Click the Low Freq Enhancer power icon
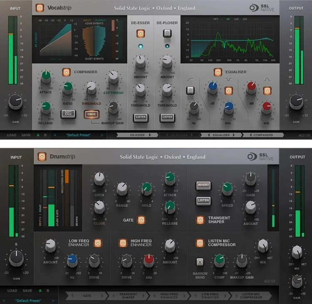 98,243
